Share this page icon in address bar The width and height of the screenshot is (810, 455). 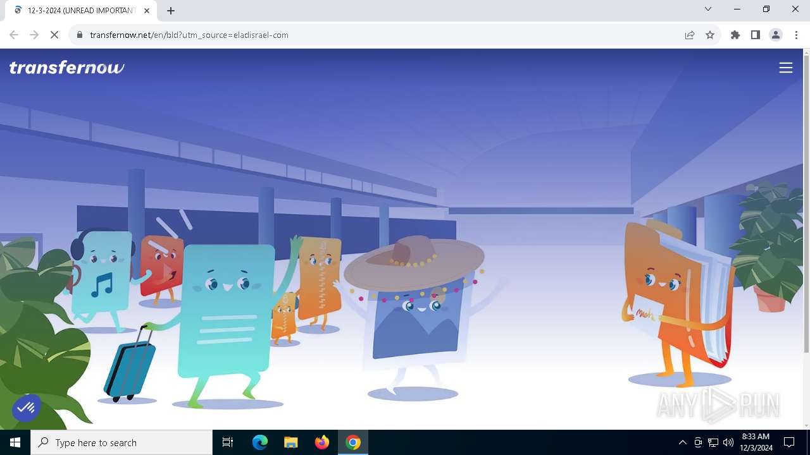690,35
